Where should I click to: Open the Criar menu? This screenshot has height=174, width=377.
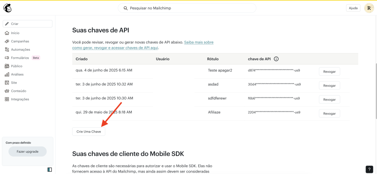pyautogui.click(x=28, y=24)
